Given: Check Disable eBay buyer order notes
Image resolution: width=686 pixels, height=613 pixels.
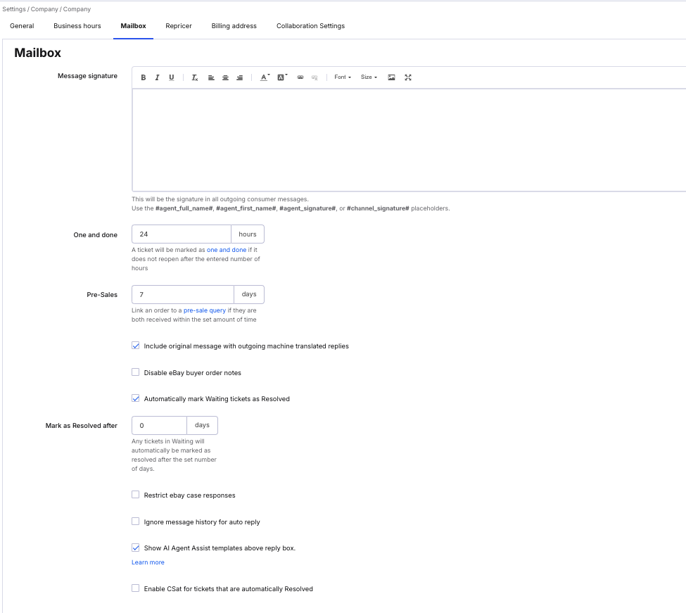Looking at the screenshot, I should 136,372.
